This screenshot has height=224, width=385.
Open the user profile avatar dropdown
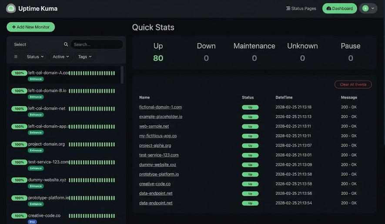368,8
